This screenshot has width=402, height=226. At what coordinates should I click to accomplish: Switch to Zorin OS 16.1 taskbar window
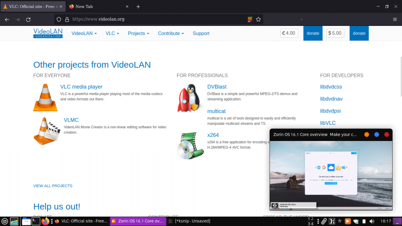pos(138,221)
